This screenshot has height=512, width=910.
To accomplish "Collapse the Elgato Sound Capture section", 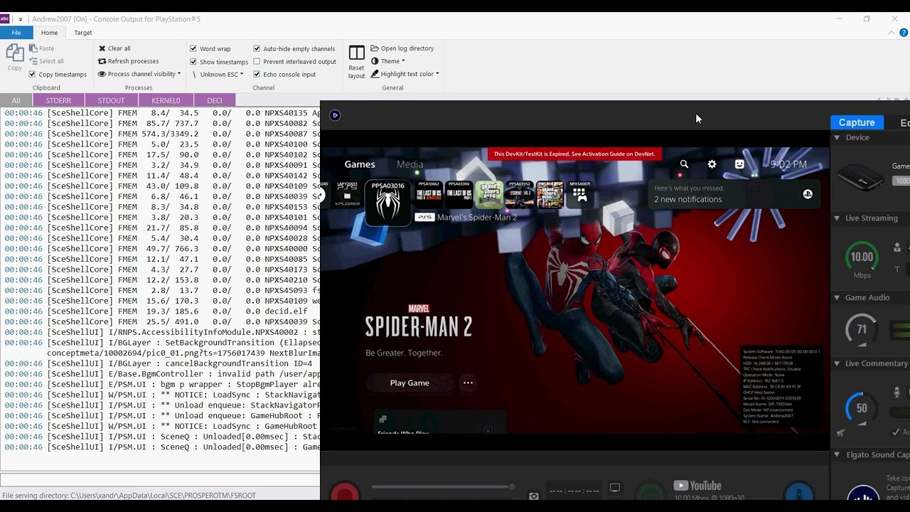I will [837, 454].
